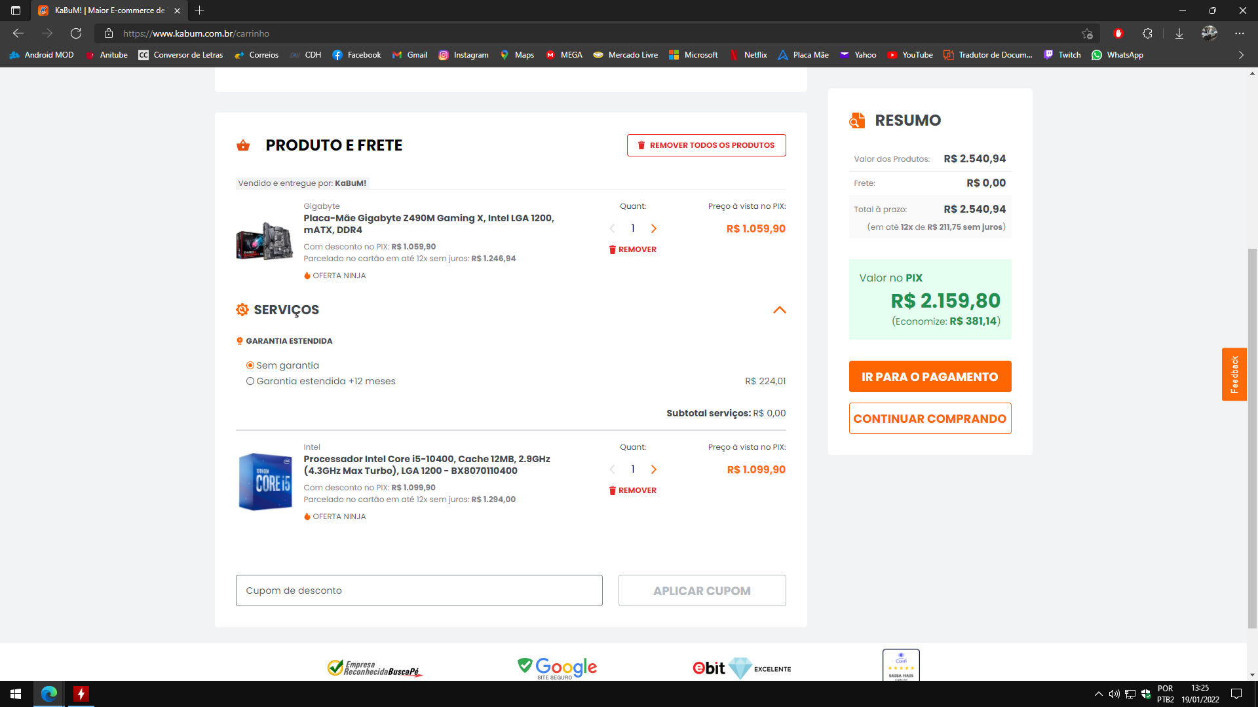Click Continuar Comprando button
Screen dimensions: 1258x707
point(930,418)
